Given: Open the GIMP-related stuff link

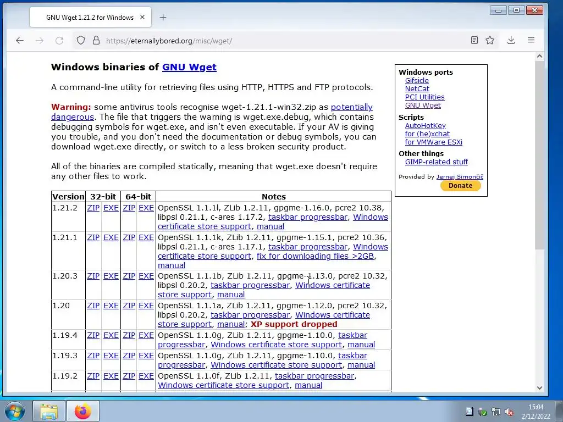Looking at the screenshot, I should pyautogui.click(x=436, y=162).
